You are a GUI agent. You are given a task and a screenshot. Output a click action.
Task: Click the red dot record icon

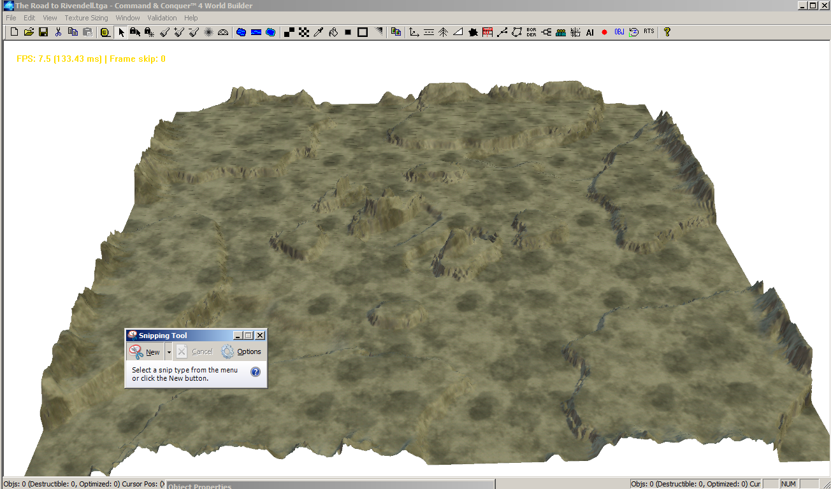coord(605,32)
